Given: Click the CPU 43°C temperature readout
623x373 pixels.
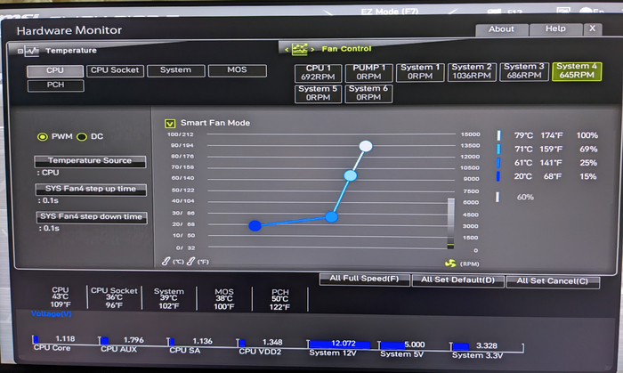Looking at the screenshot, I should (x=61, y=297).
